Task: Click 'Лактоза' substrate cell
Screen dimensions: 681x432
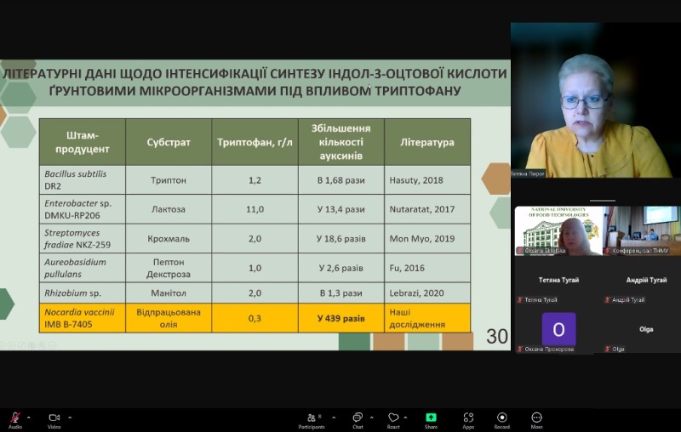Action: click(169, 209)
